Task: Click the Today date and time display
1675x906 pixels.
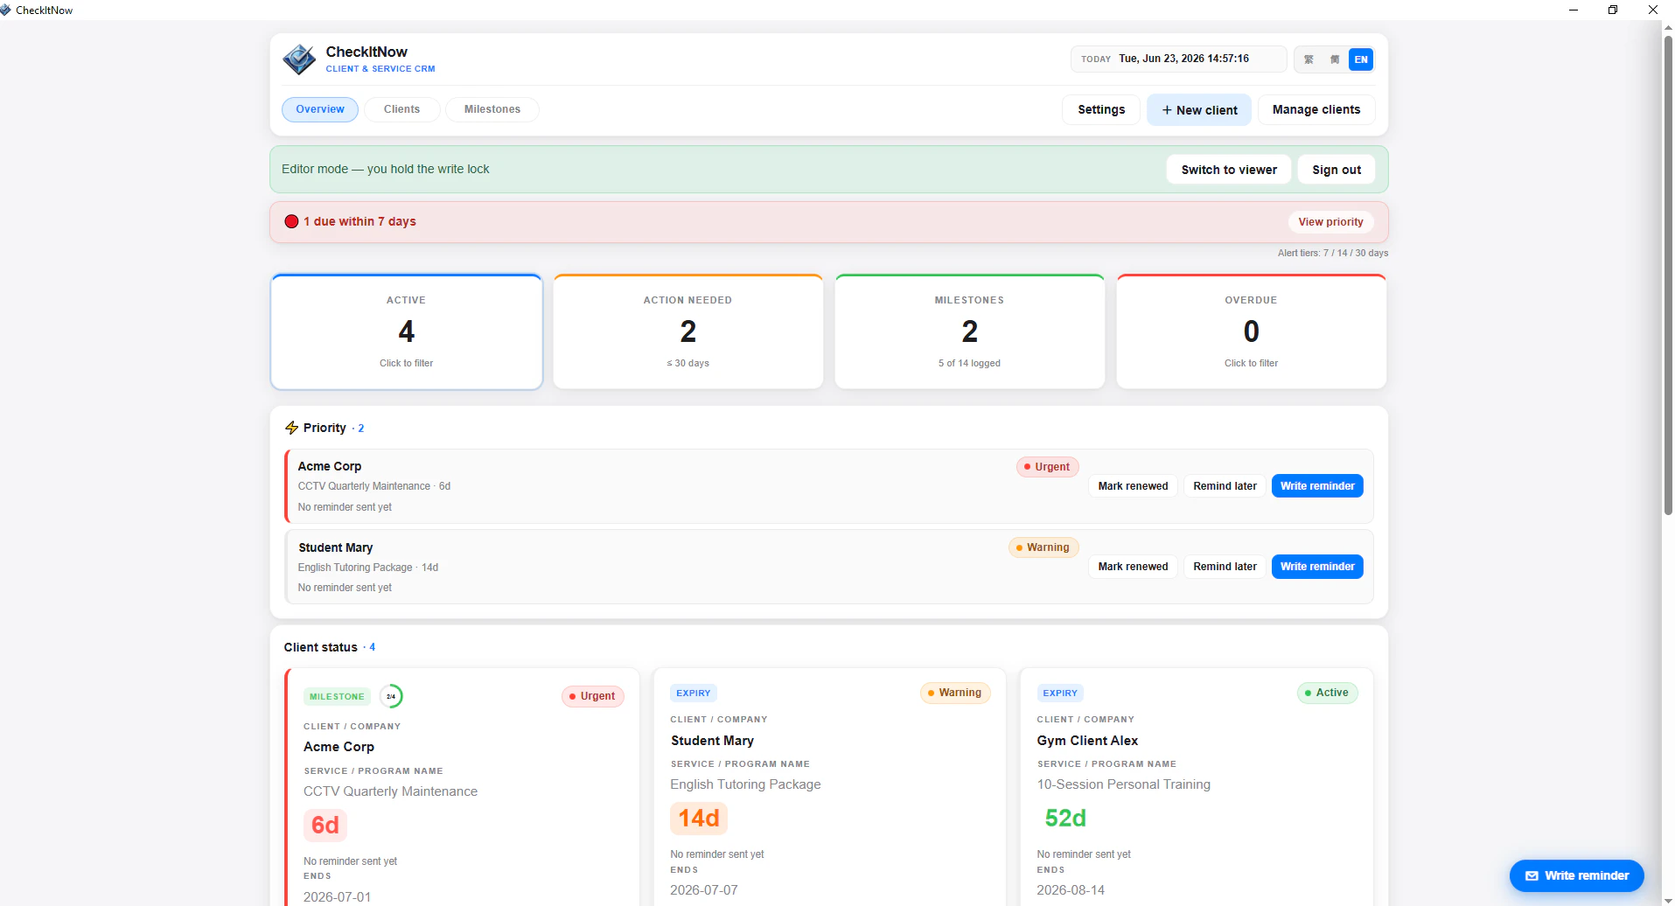Action: pos(1178,59)
